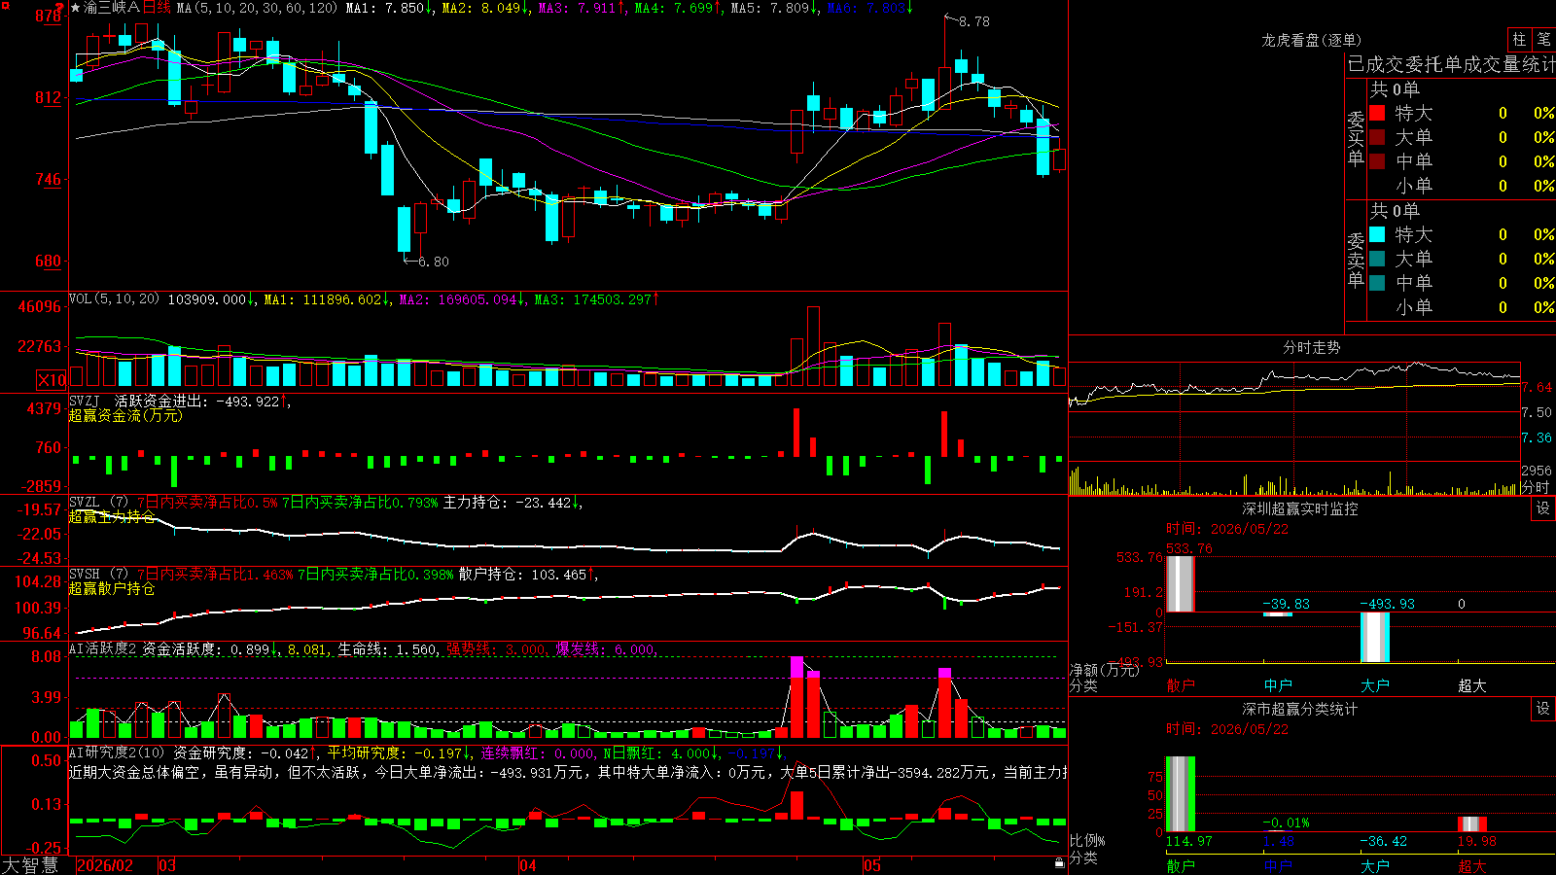Click the stock name 渝三峡A
1556x875 pixels.
(112, 8)
